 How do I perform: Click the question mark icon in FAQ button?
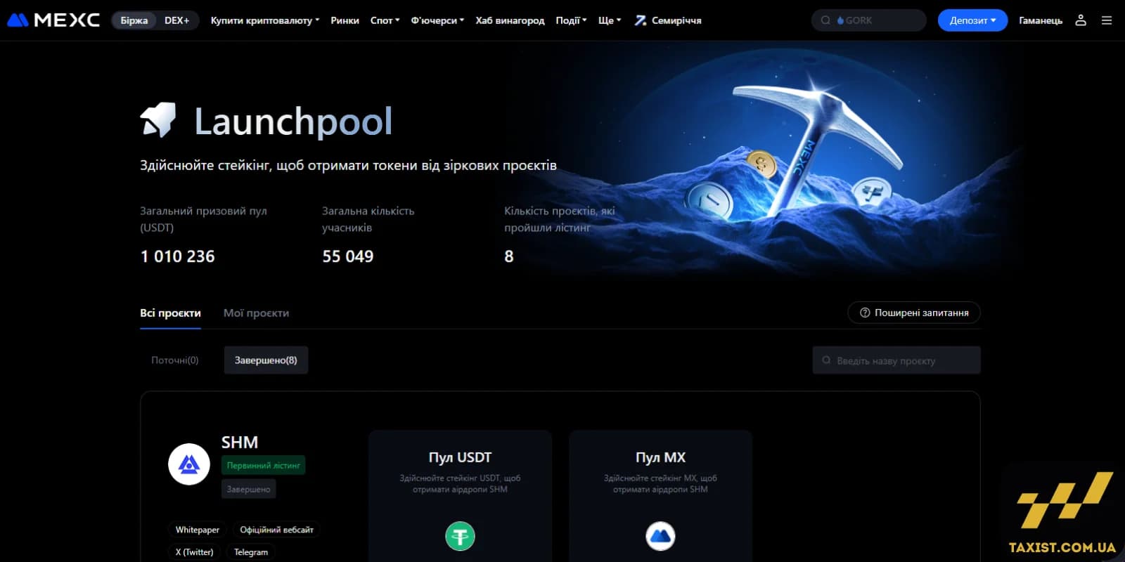pyautogui.click(x=865, y=313)
